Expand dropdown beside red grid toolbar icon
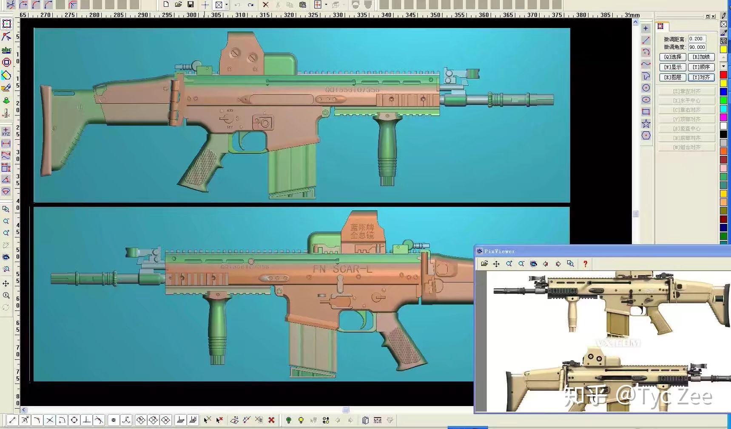 (326, 5)
